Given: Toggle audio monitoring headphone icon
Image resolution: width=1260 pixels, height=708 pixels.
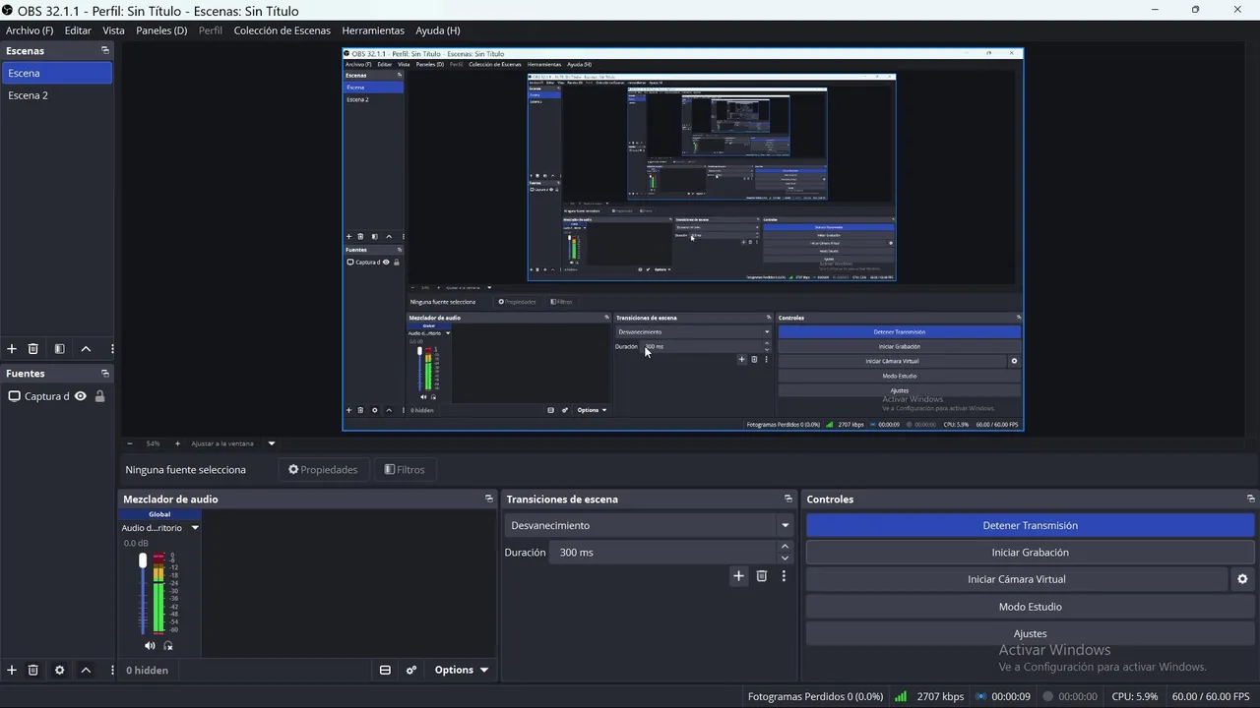Looking at the screenshot, I should pos(168,646).
